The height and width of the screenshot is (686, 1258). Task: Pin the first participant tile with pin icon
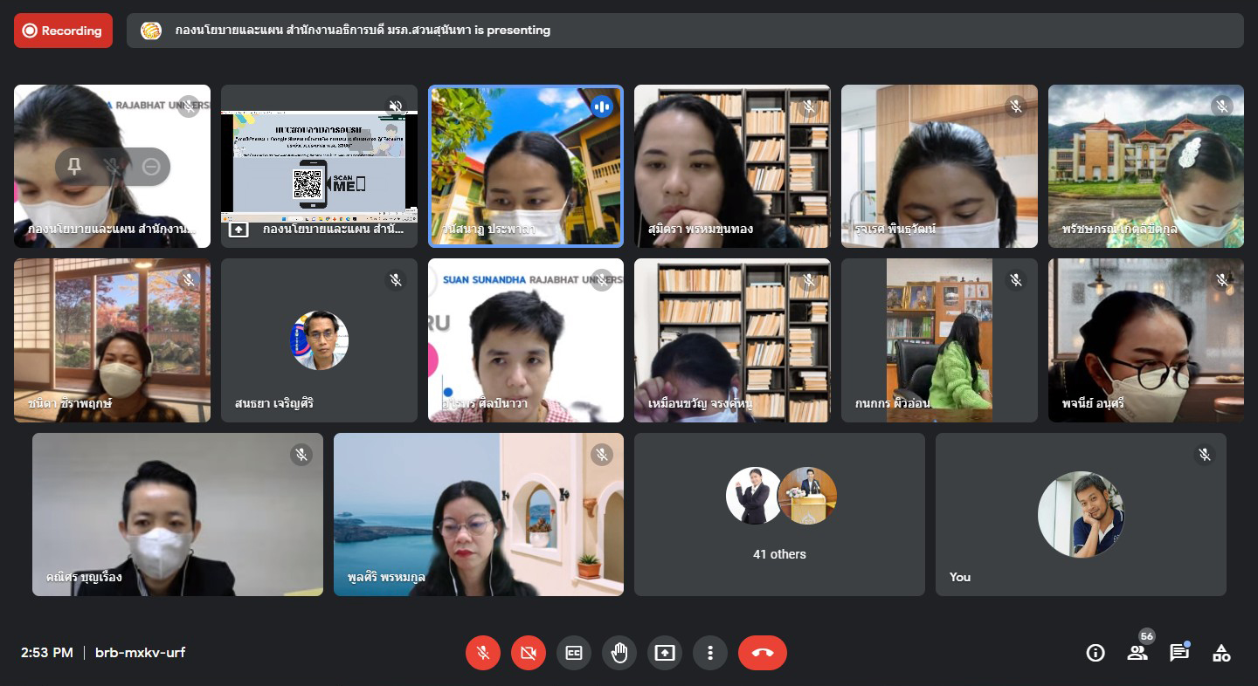tap(74, 167)
